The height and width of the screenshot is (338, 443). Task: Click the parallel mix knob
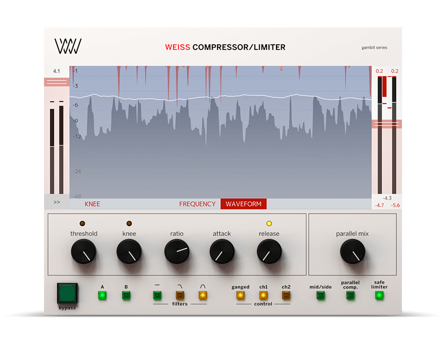pyautogui.click(x=352, y=251)
